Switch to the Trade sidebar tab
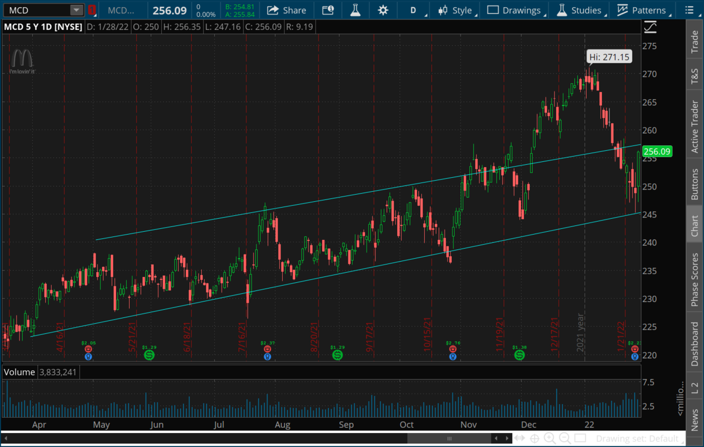704x447 pixels. coord(695,41)
